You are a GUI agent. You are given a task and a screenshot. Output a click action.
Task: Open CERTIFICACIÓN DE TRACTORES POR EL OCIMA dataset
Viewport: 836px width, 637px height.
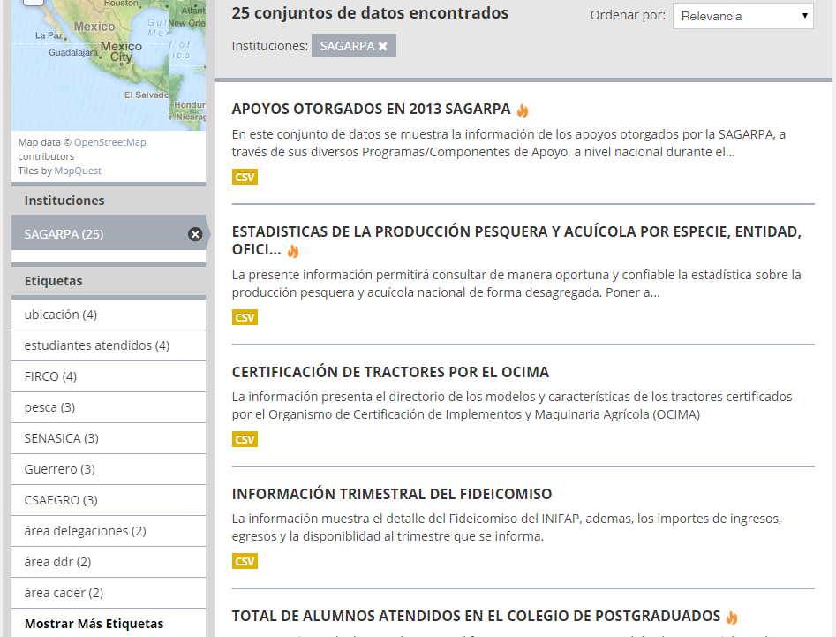(390, 372)
